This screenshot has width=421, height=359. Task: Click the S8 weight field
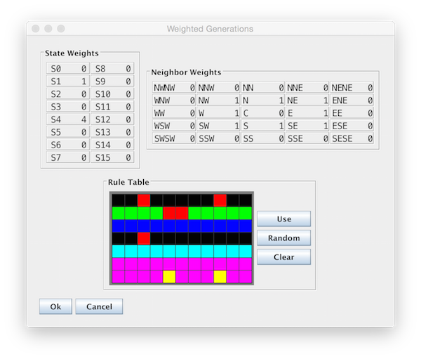(x=112, y=68)
